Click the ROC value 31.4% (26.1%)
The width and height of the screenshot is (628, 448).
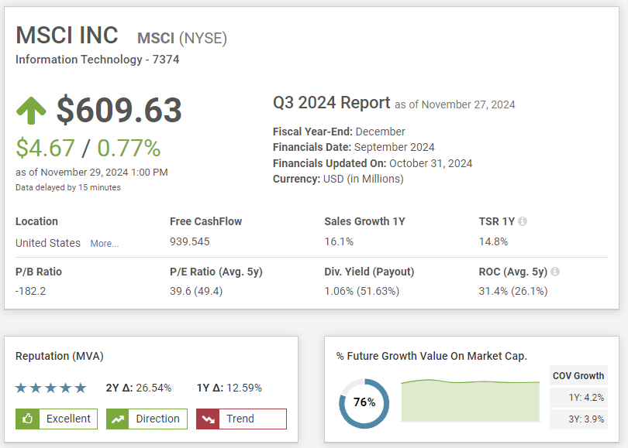pyautogui.click(x=513, y=291)
